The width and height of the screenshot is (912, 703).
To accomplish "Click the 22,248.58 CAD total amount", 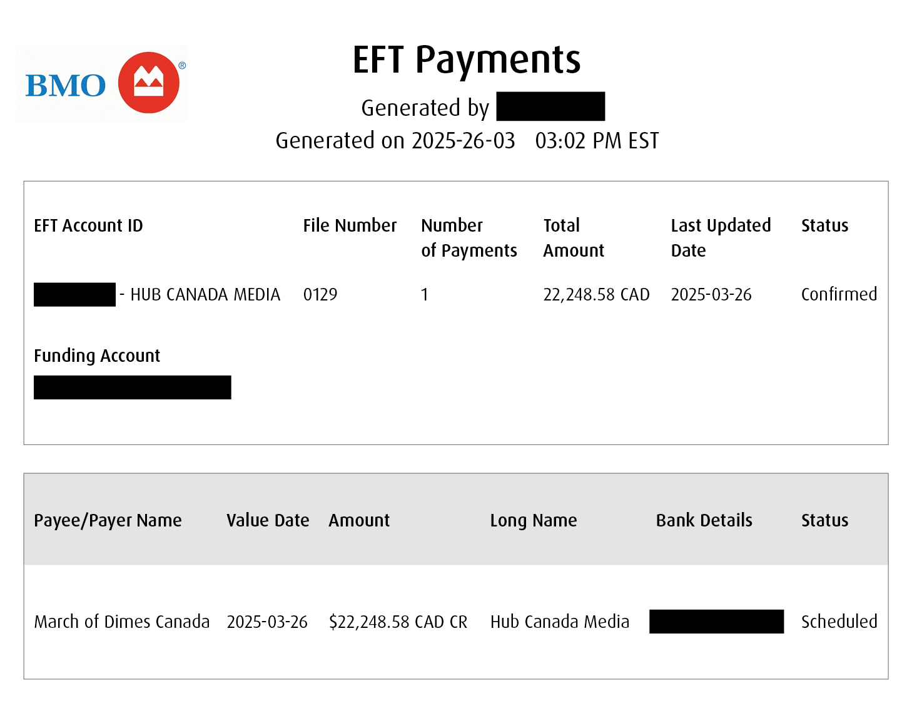I will (596, 294).
